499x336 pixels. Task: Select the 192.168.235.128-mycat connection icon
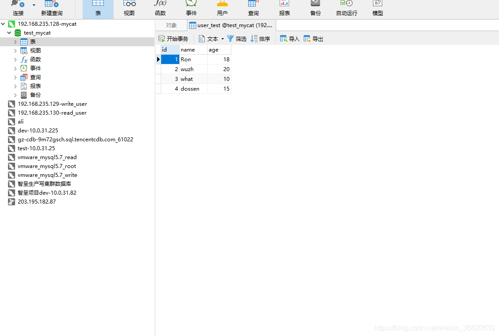click(12, 24)
